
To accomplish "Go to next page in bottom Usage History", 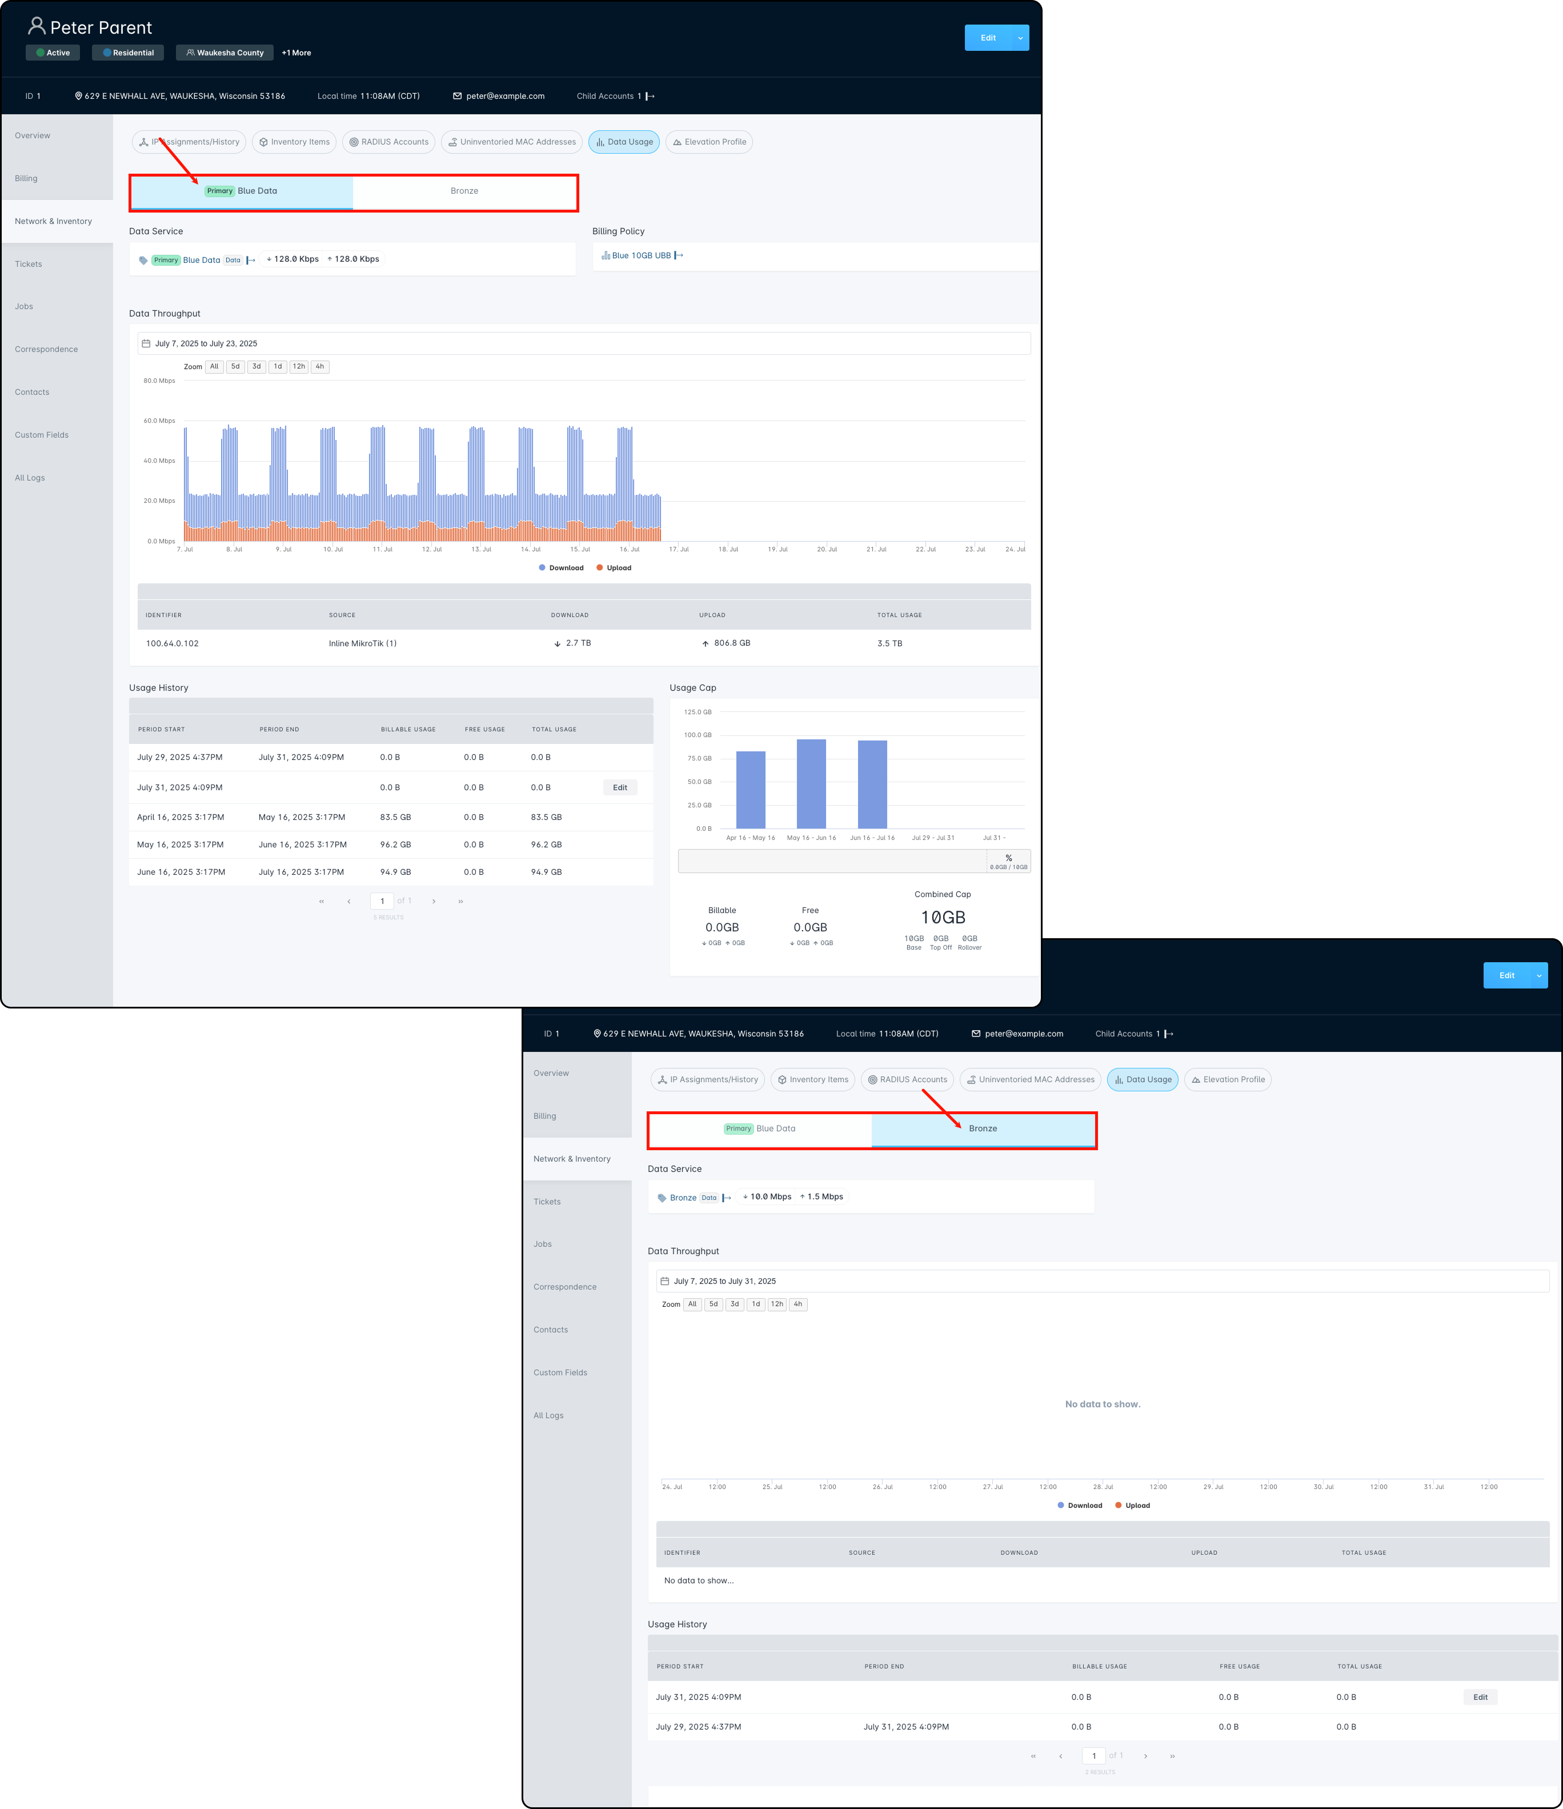I will click(x=1146, y=1756).
